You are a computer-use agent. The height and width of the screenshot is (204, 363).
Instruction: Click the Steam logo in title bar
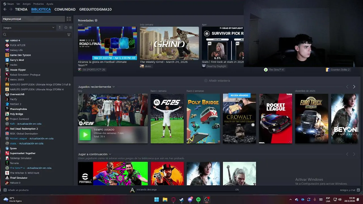point(5,4)
